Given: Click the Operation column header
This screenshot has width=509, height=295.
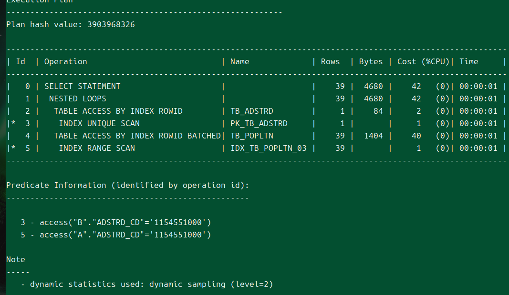Looking at the screenshot, I should click(x=66, y=61).
